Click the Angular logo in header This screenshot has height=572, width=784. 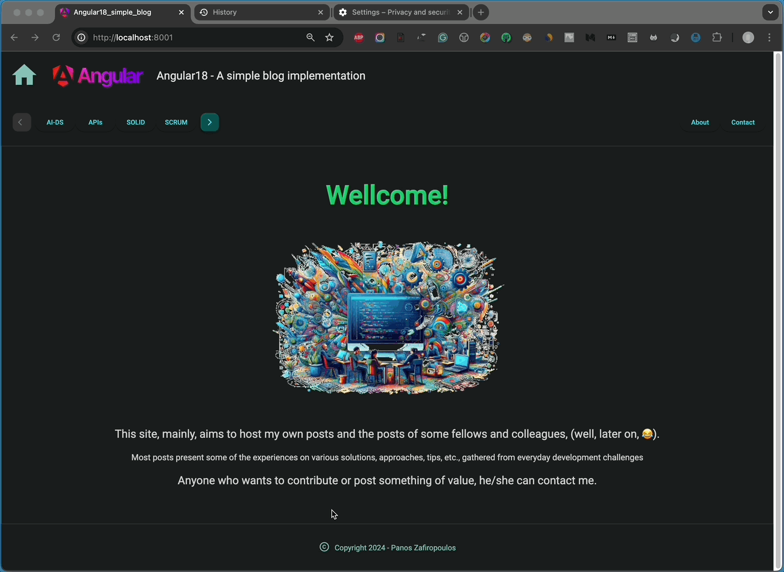click(97, 76)
